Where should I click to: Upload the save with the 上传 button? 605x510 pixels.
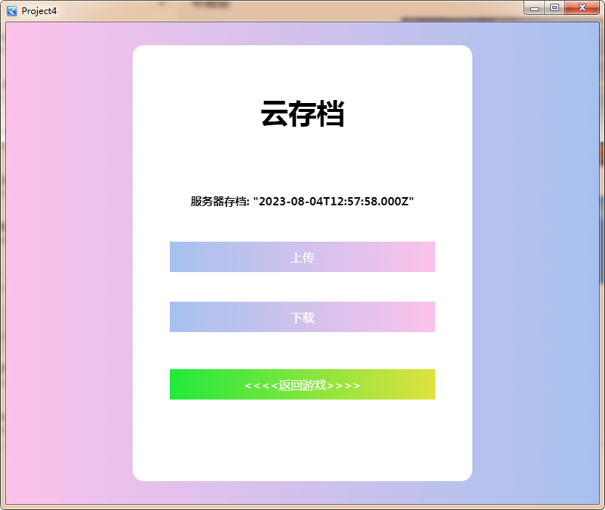coord(302,257)
